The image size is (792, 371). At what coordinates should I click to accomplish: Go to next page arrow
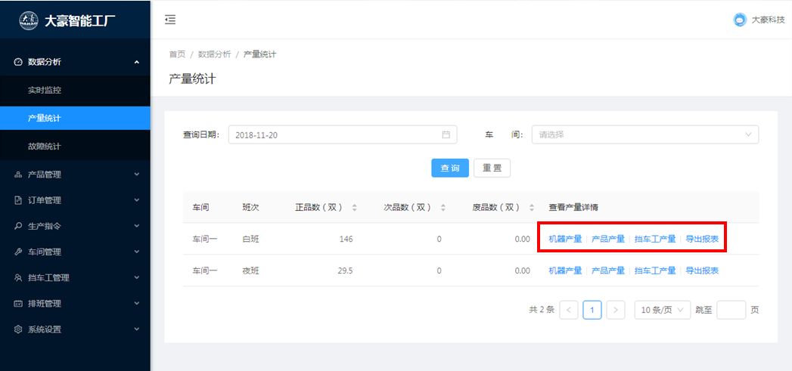[x=616, y=310]
